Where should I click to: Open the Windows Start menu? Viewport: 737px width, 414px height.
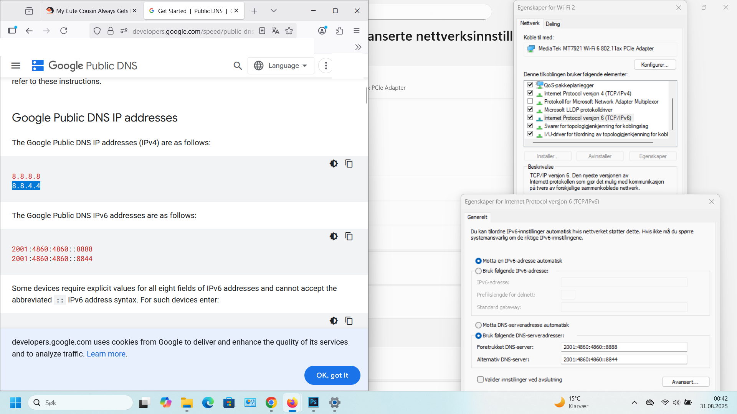click(x=15, y=402)
